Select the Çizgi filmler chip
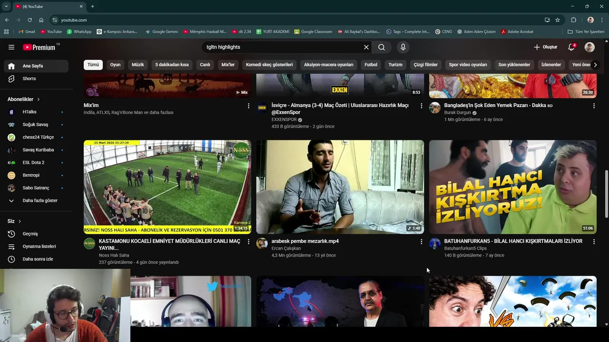609x342 pixels. pyautogui.click(x=426, y=65)
